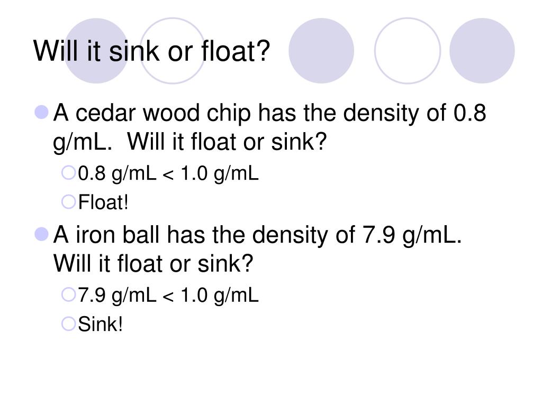The image size is (542, 406).
Task: Click the text 0.8 g/mL < 1.0 g/mL
Action: [168, 173]
